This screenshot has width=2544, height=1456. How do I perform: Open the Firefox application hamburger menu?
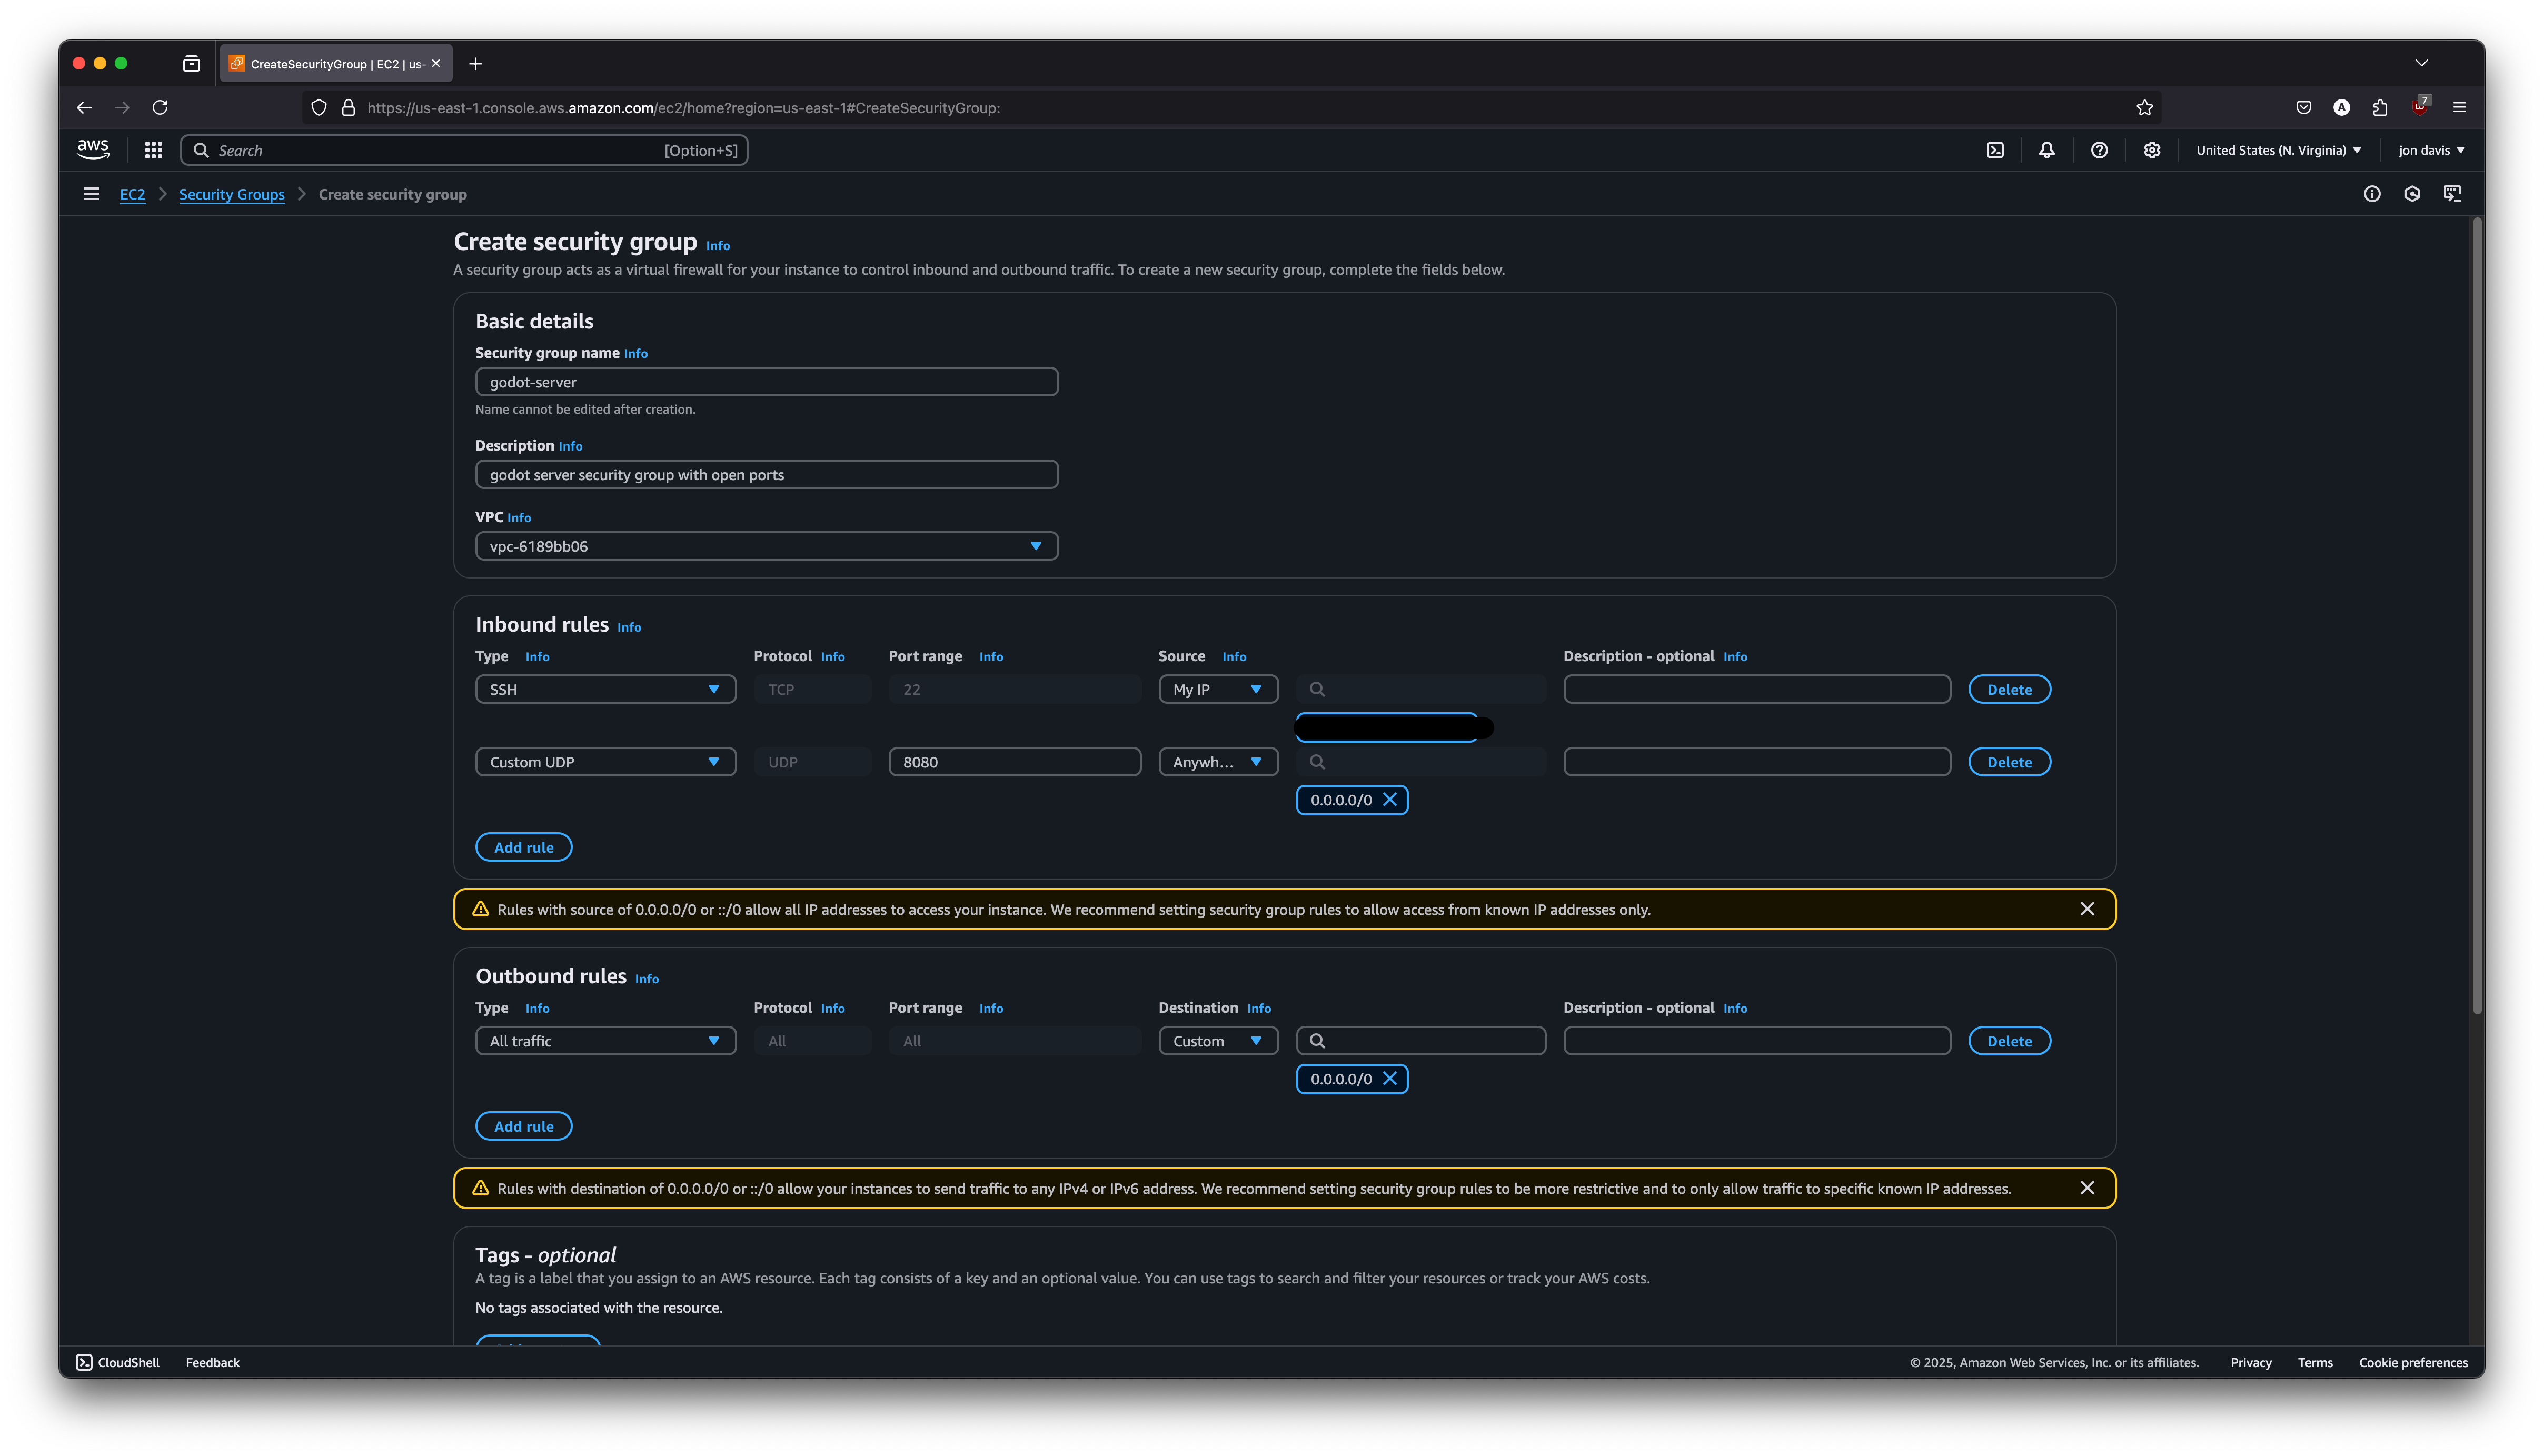[x=2460, y=107]
